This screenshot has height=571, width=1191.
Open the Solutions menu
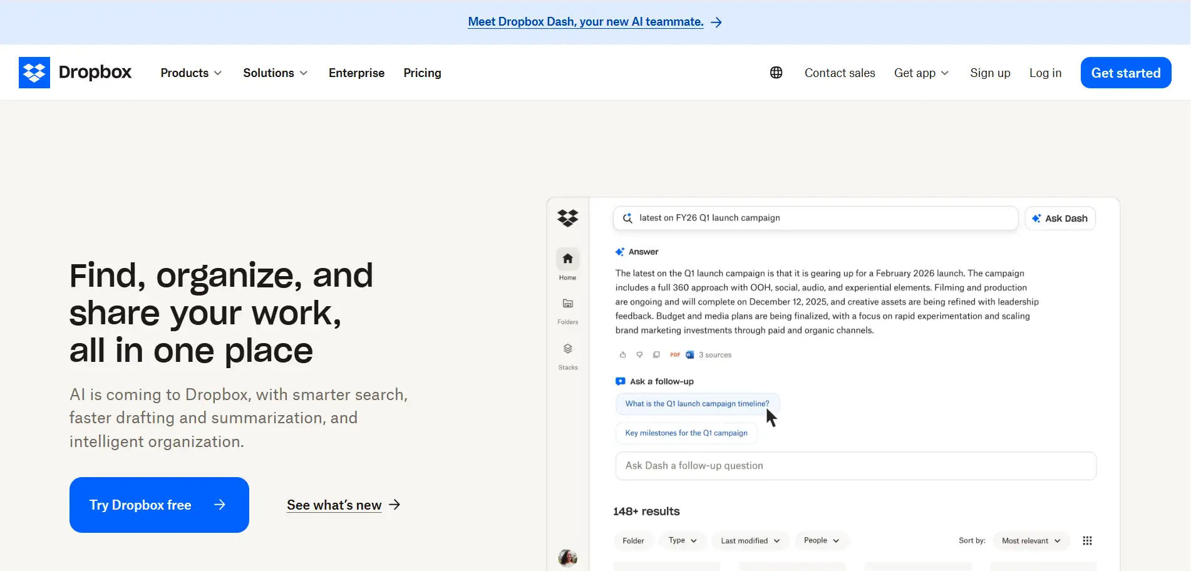pyautogui.click(x=274, y=73)
